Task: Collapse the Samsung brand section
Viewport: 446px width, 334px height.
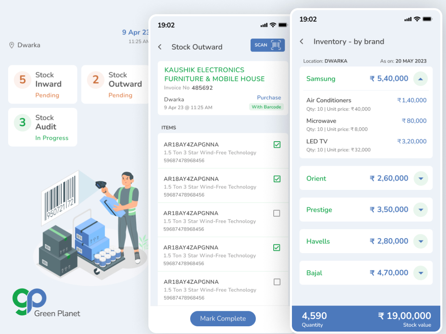Action: point(420,79)
